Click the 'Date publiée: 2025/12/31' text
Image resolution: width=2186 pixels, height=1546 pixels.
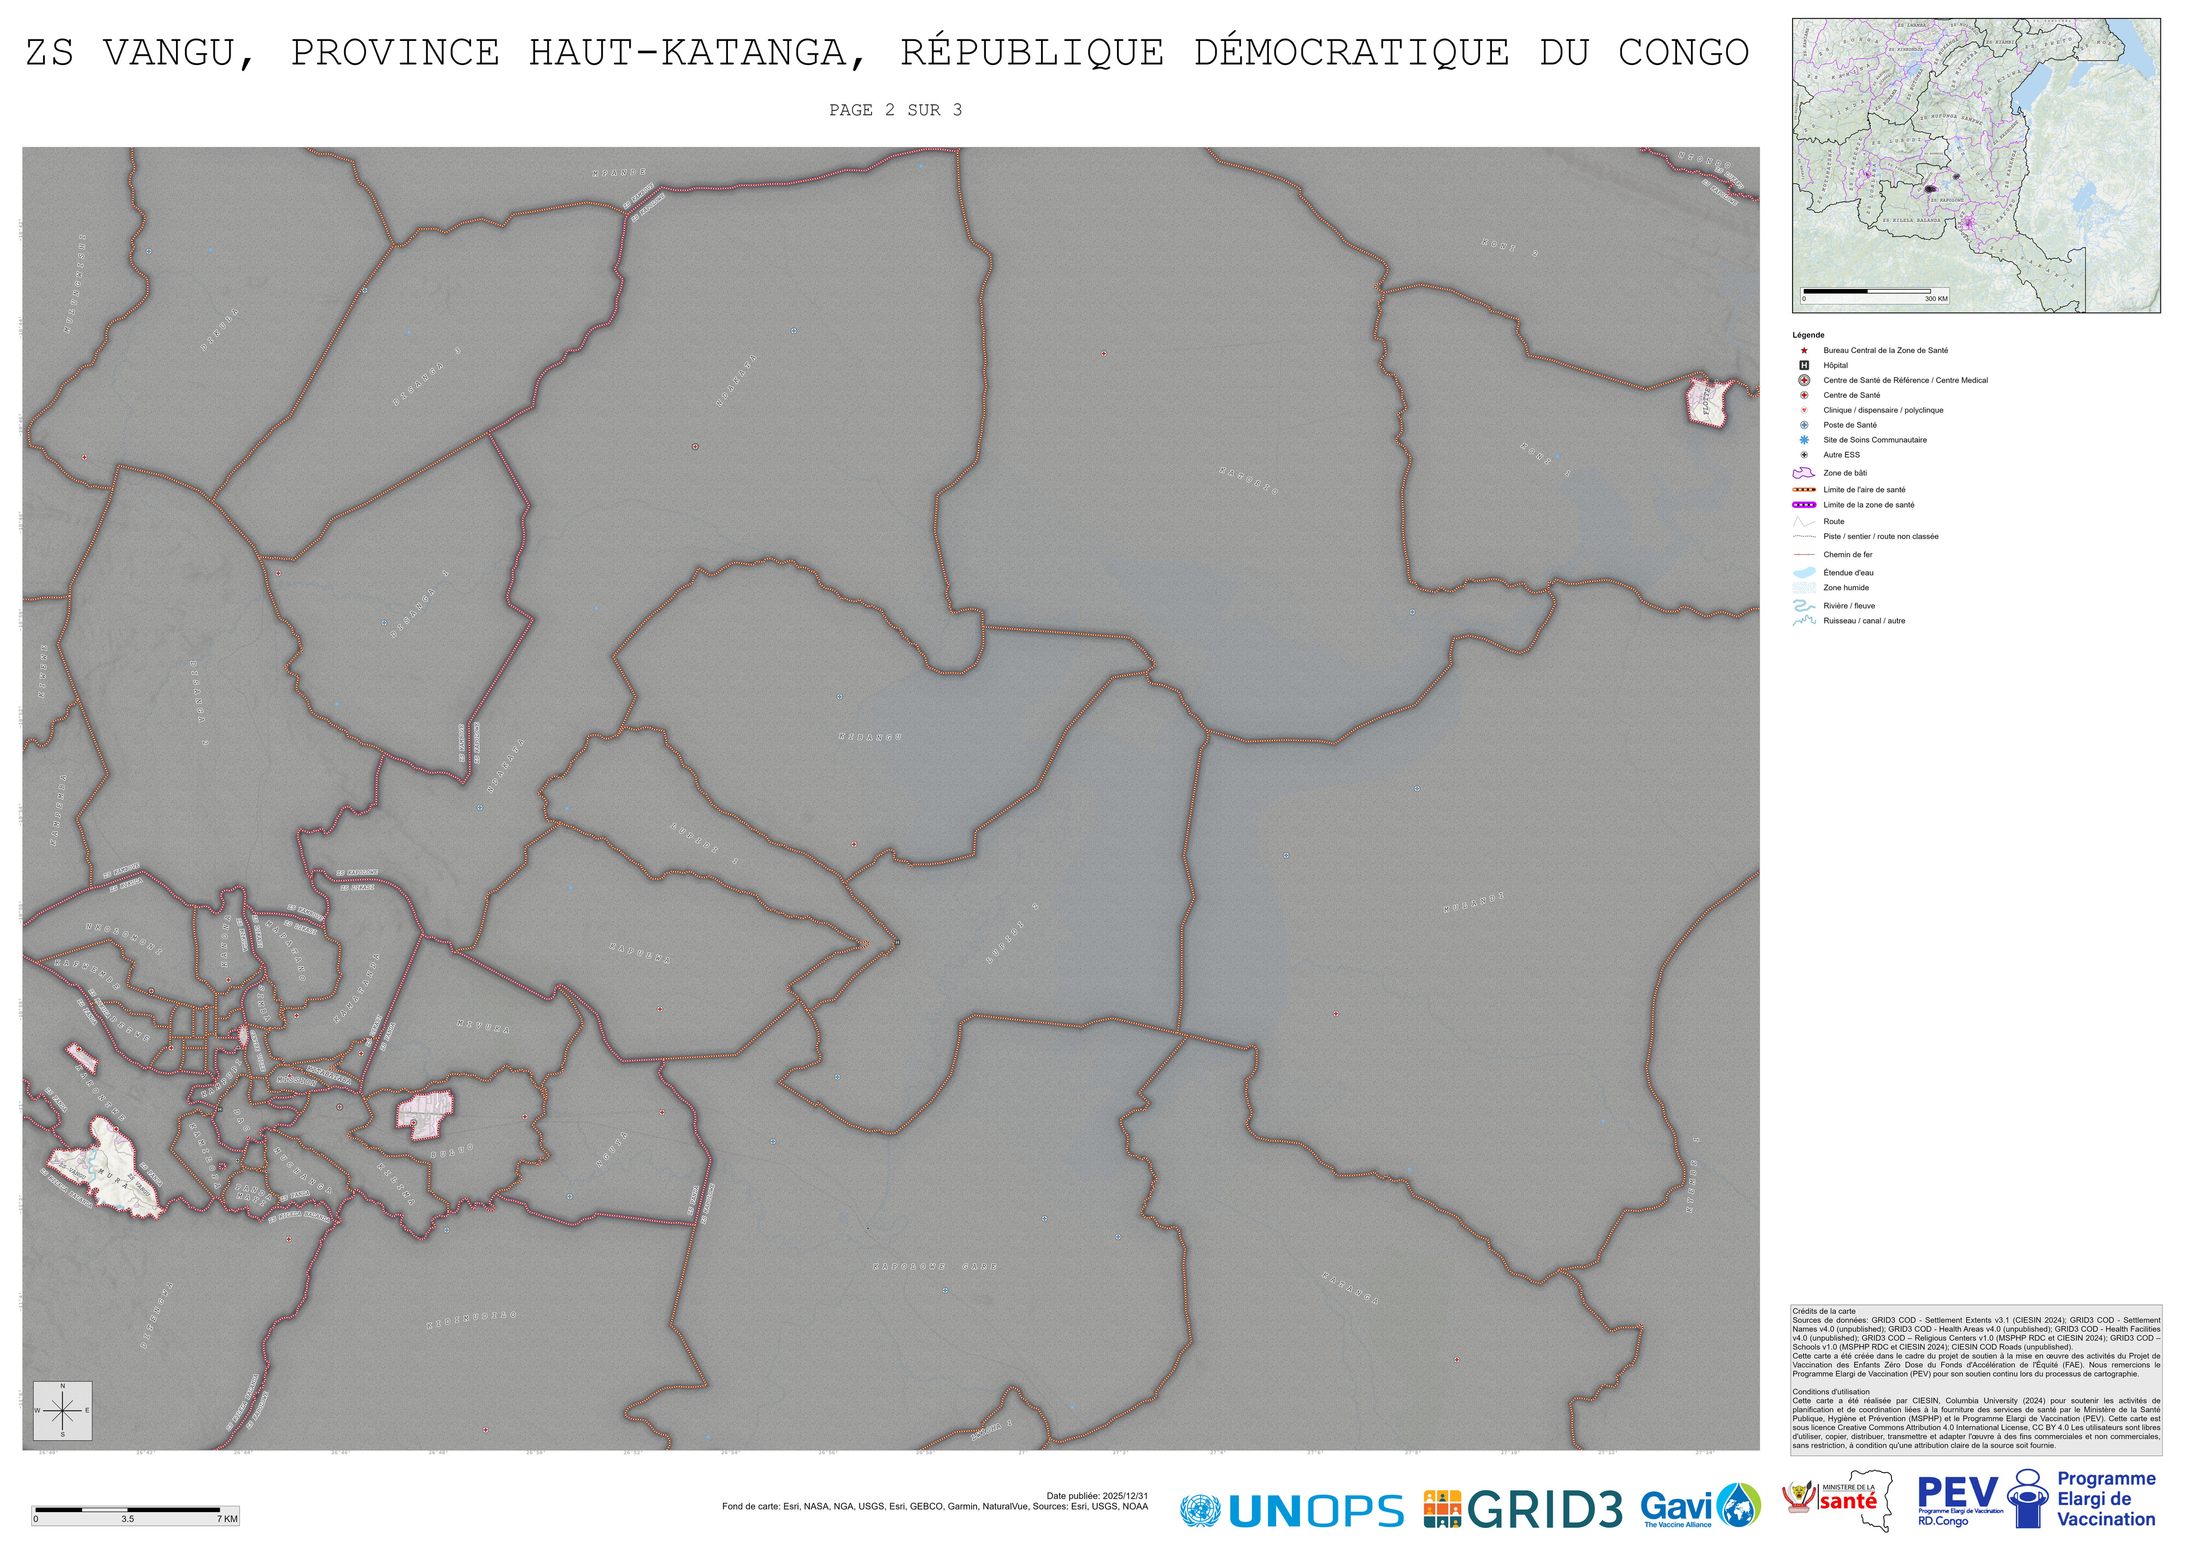[1097, 1496]
